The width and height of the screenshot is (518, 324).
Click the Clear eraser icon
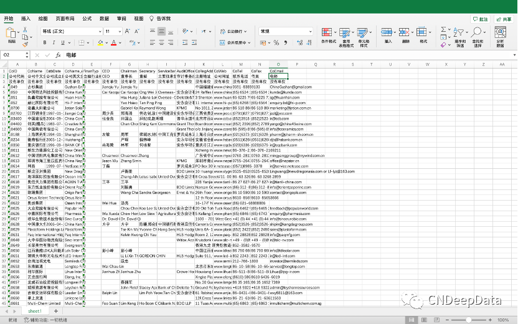[443, 45]
